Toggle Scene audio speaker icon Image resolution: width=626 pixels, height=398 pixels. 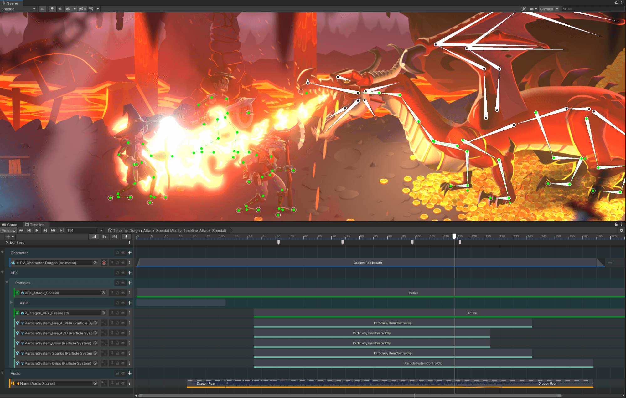click(x=60, y=9)
